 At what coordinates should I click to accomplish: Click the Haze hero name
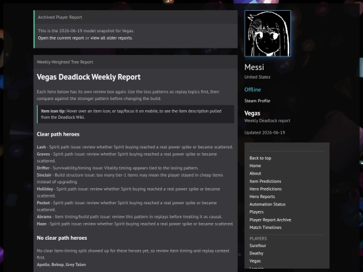[42, 224]
